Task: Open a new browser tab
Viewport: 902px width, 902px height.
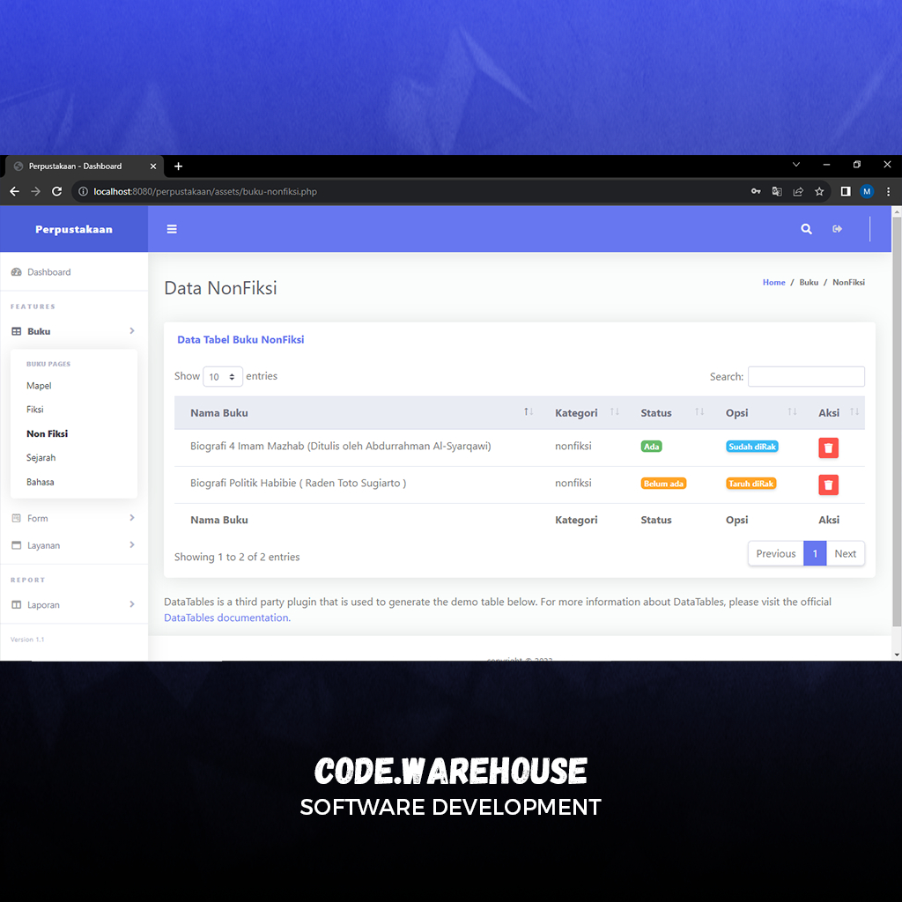Action: [178, 166]
